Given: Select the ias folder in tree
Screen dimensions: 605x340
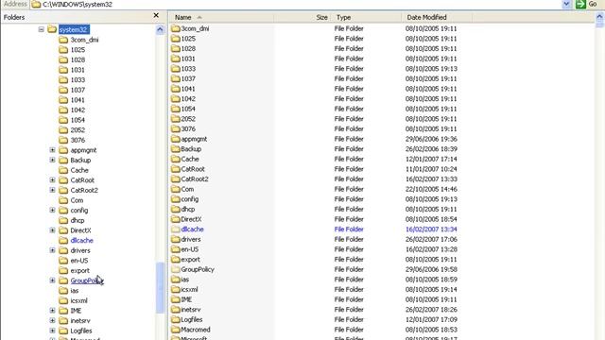Looking at the screenshot, I should point(75,290).
